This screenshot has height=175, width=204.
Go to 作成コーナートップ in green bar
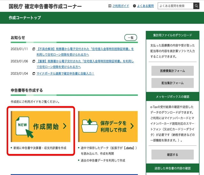(x=25, y=18)
